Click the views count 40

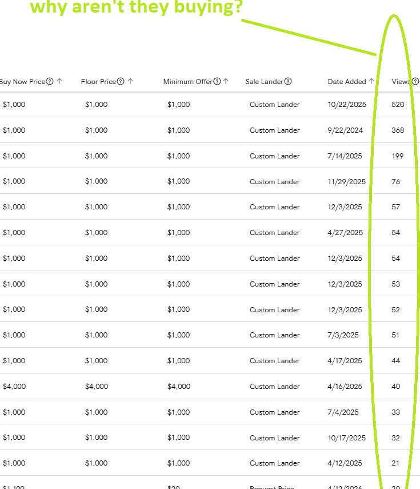pyautogui.click(x=395, y=387)
